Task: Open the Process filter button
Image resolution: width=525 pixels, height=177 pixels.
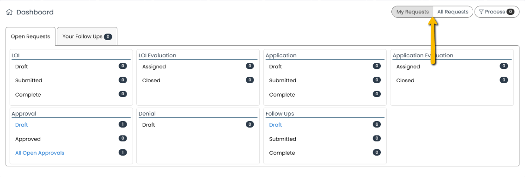Action: [496, 12]
